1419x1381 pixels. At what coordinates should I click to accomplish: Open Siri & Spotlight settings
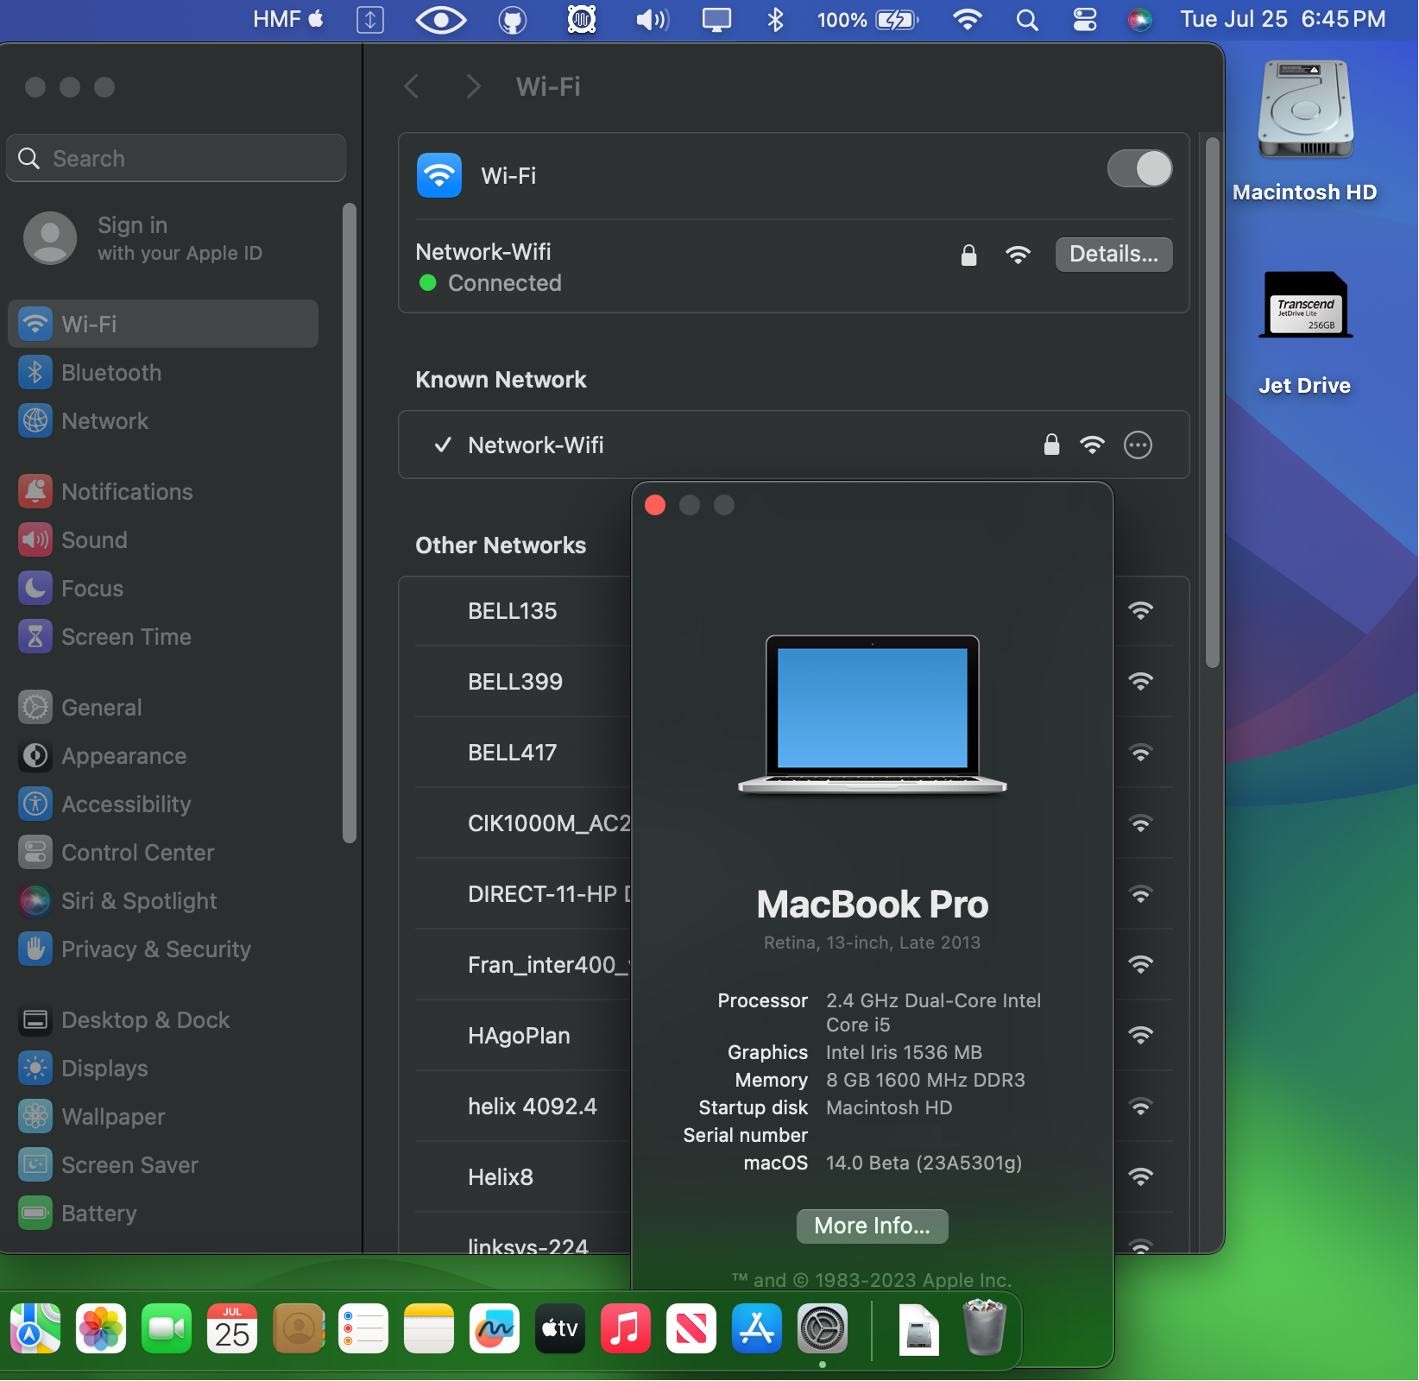[163, 900]
